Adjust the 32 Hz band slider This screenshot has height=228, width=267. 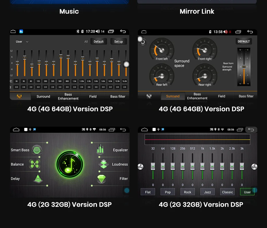(x=153, y=166)
